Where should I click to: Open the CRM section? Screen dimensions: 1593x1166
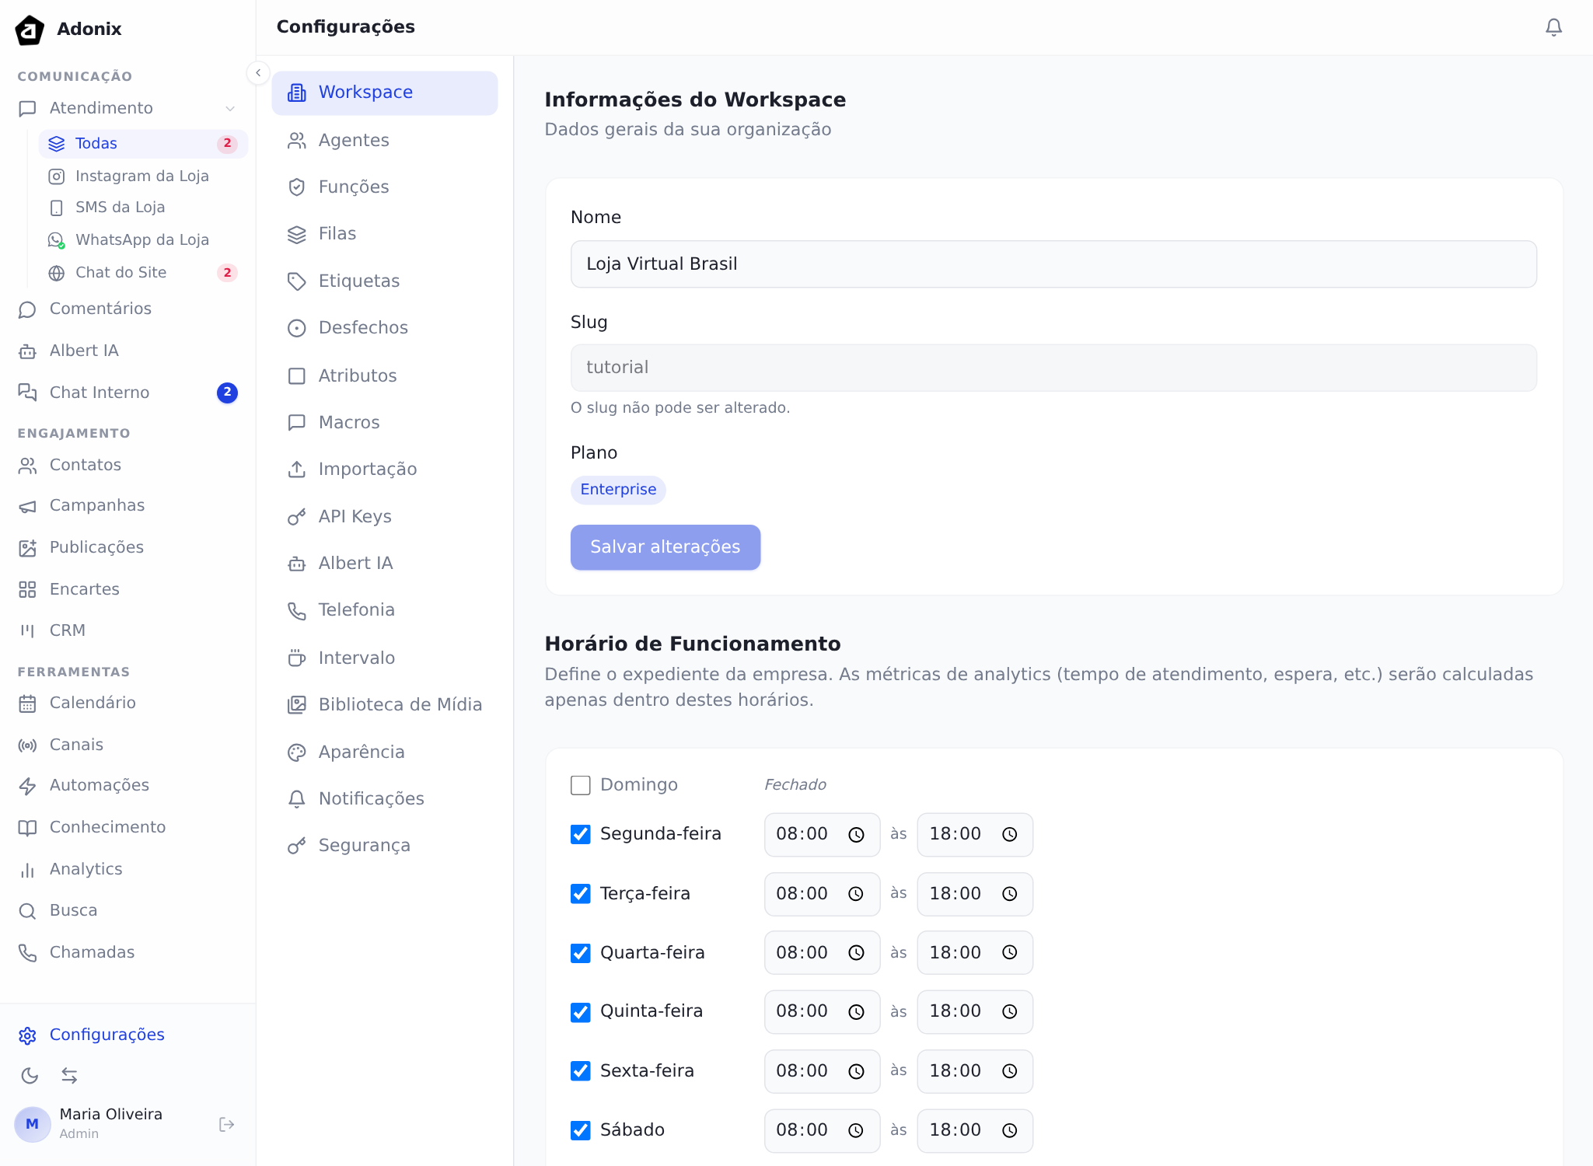pyautogui.click(x=128, y=631)
